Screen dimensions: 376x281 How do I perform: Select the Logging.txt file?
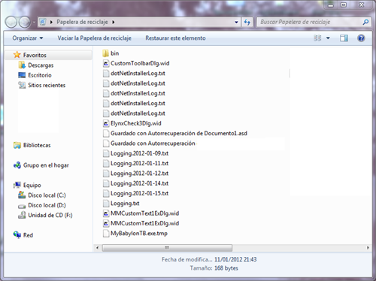pos(125,204)
